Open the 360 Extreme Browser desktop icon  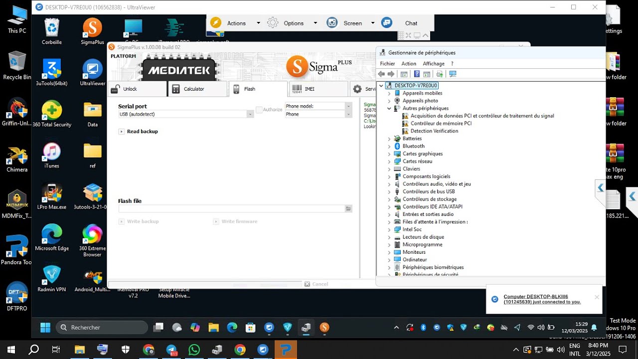pos(92,241)
